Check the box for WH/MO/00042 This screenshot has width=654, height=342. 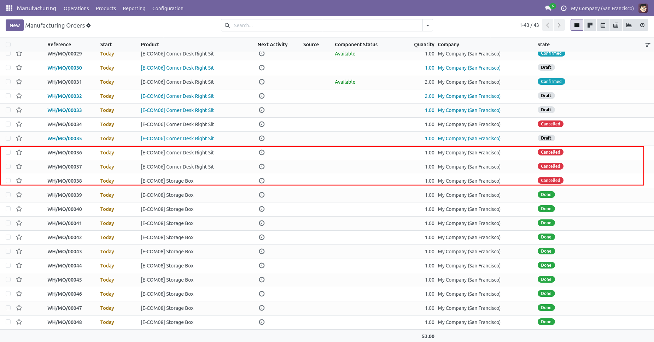point(8,237)
